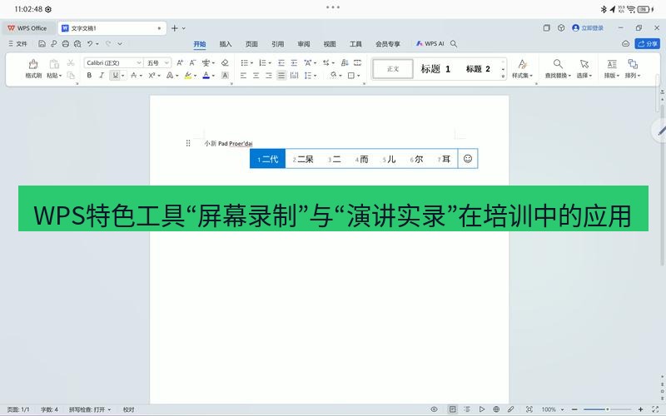Open the 文件 file menu
This screenshot has width=666, height=416.
[17, 44]
